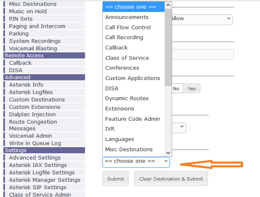Open Advanced Settings sidebar link
The image size is (260, 197).
[x=35, y=158]
